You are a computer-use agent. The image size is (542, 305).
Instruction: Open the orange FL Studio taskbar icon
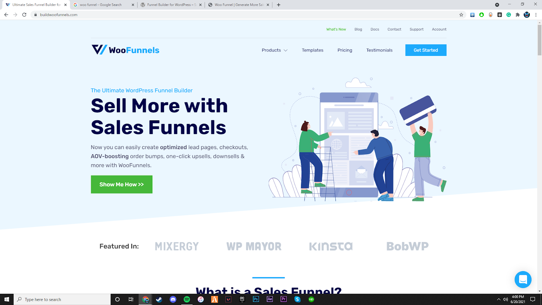(214, 299)
